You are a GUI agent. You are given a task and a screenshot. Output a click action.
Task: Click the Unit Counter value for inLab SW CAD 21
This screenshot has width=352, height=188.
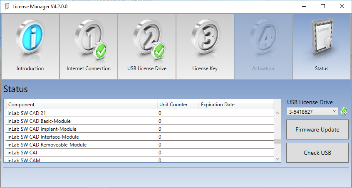[160, 113]
